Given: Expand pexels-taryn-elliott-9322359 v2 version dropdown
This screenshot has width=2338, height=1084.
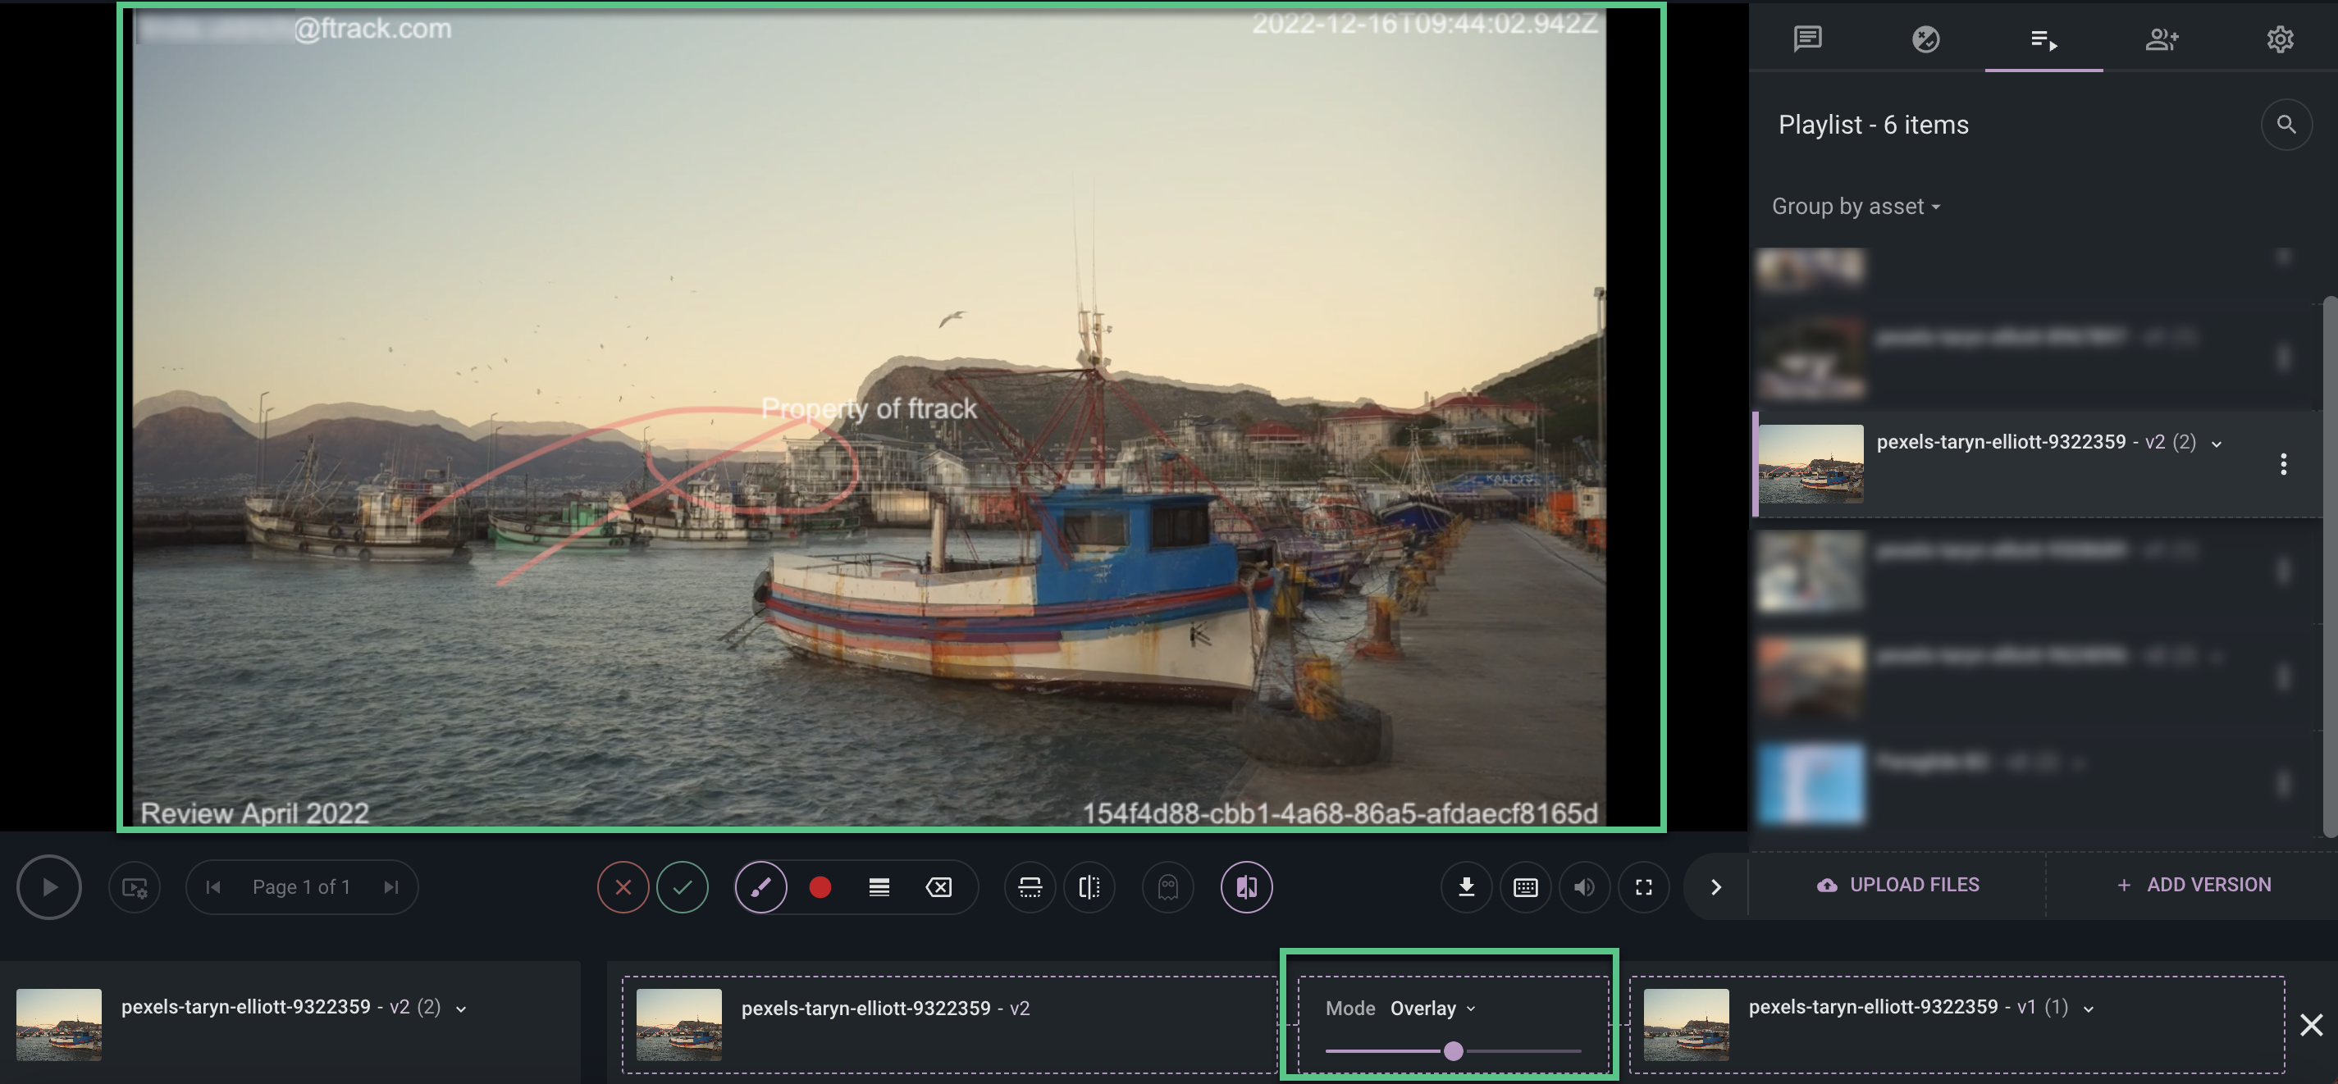Looking at the screenshot, I should coord(2217,444).
